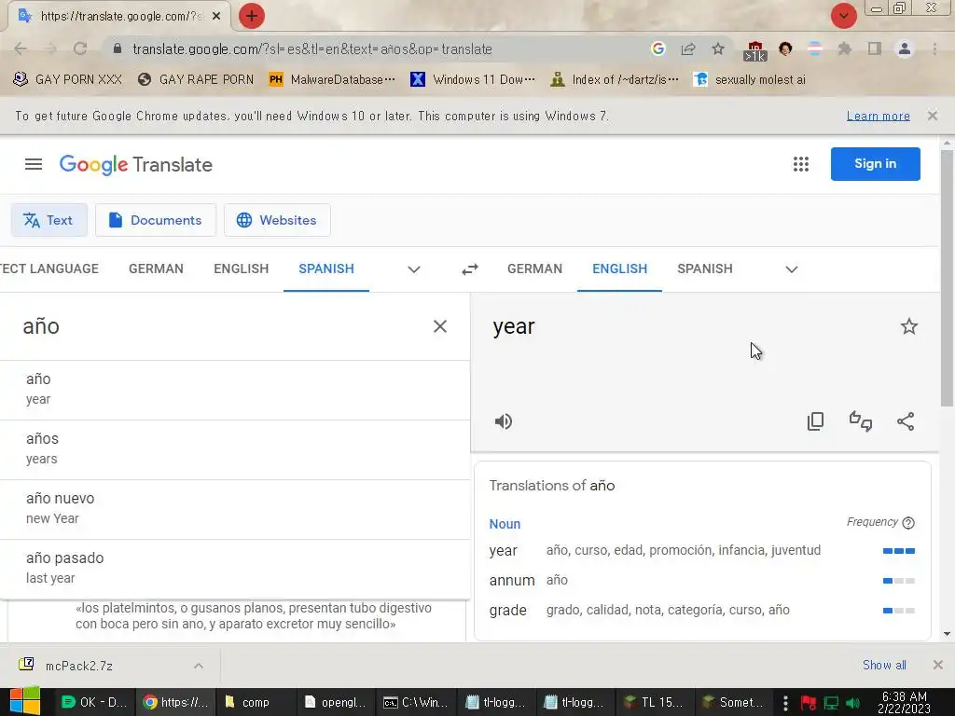This screenshot has width=955, height=716.
Task: Pick suggestion año nuevo
Action: [x=234, y=509]
